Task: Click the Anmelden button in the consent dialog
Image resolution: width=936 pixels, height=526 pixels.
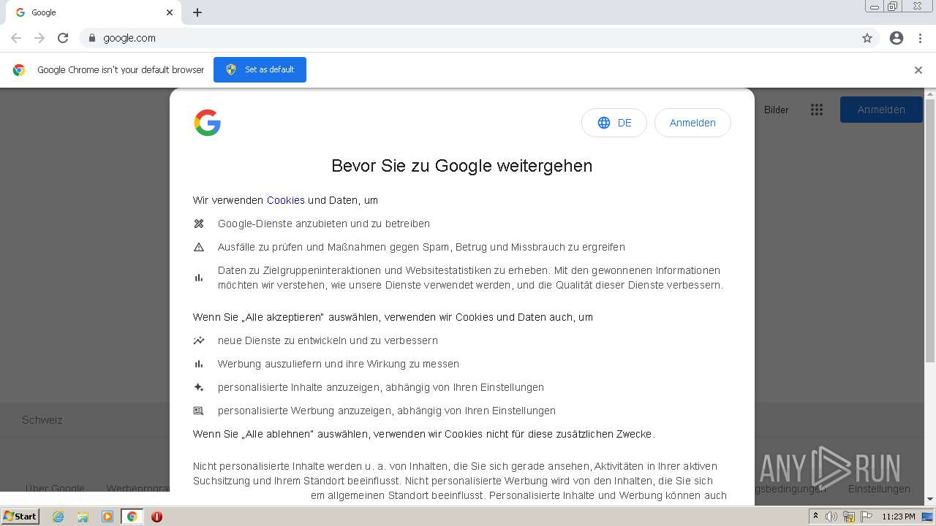Action: click(692, 123)
